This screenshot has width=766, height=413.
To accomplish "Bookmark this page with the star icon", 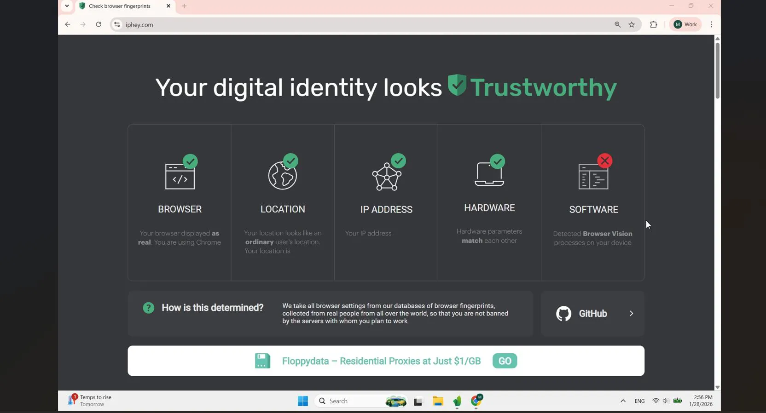I will [632, 25].
